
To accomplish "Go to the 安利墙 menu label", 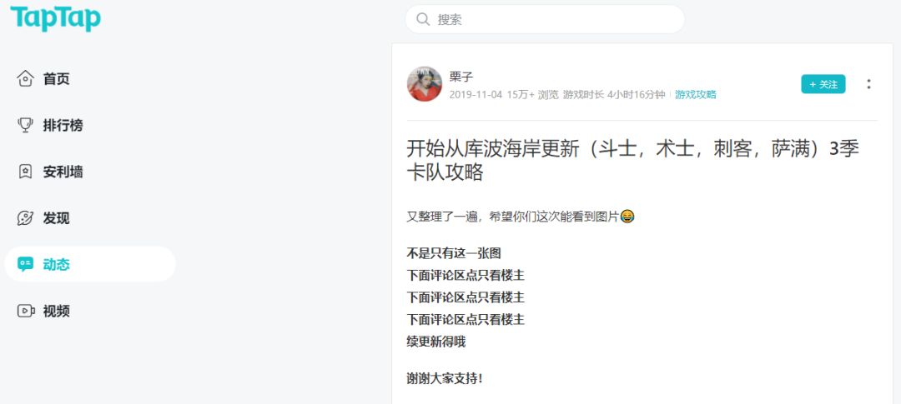I will click(63, 172).
